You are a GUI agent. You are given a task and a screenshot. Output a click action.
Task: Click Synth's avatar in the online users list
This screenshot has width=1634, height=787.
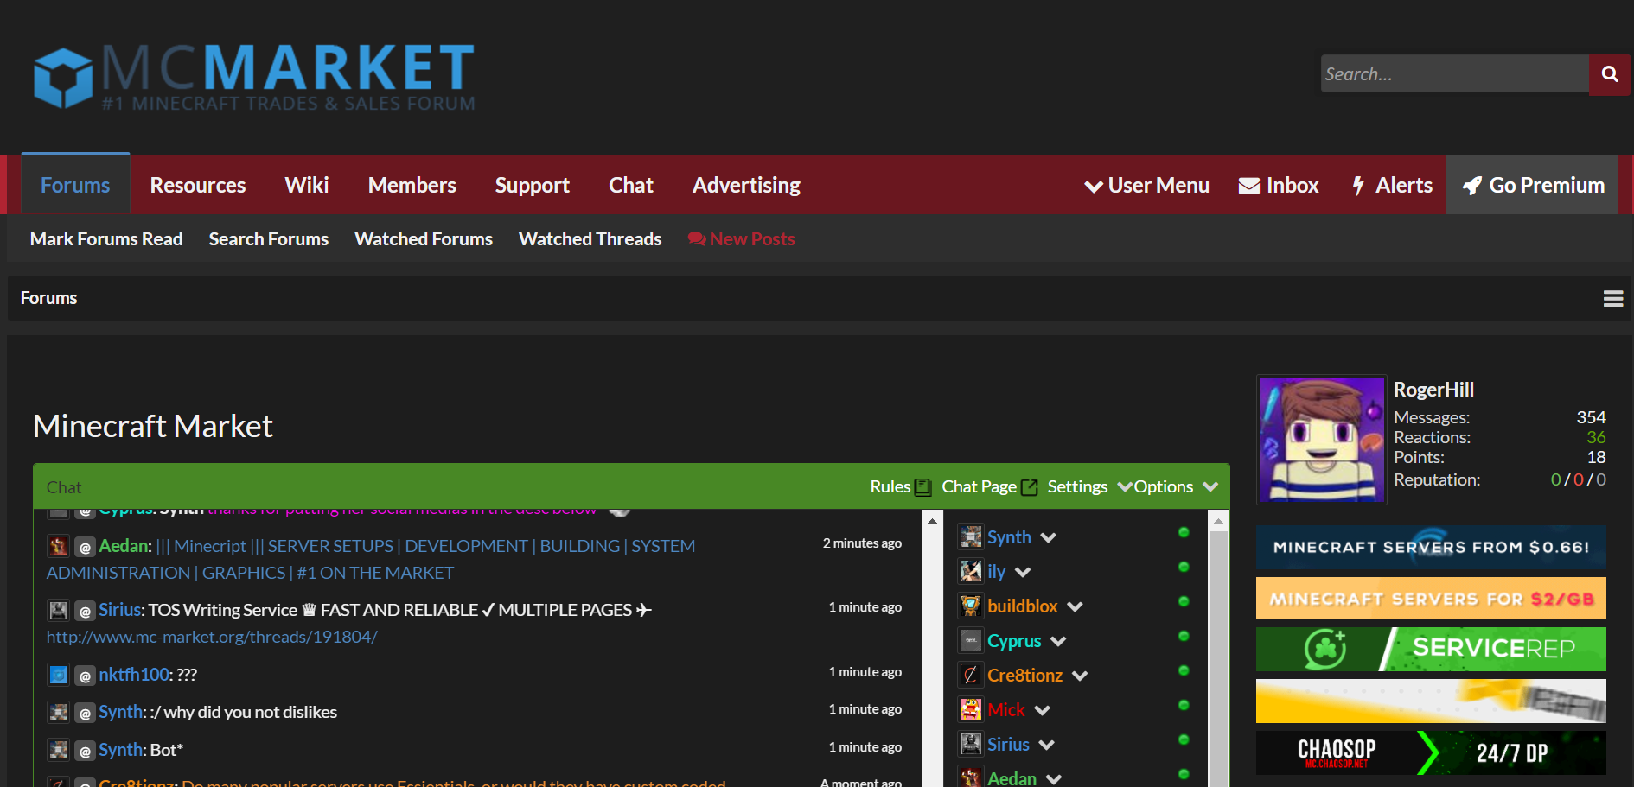(x=971, y=536)
